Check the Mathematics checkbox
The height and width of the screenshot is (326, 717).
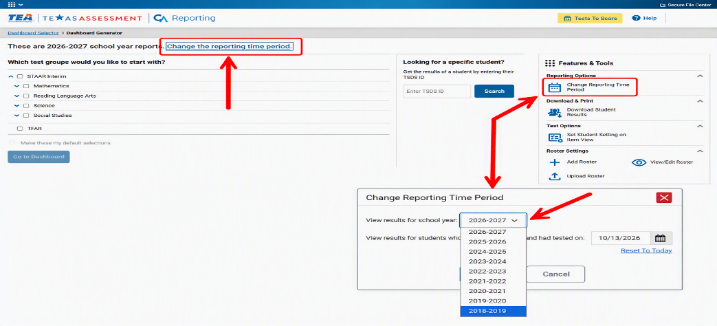click(26, 86)
